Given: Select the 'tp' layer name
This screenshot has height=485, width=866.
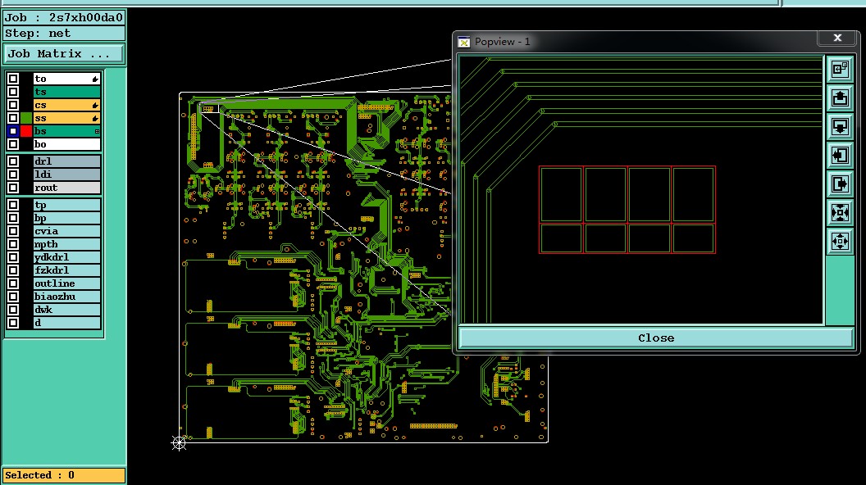Looking at the screenshot, I should pyautogui.click(x=66, y=205).
